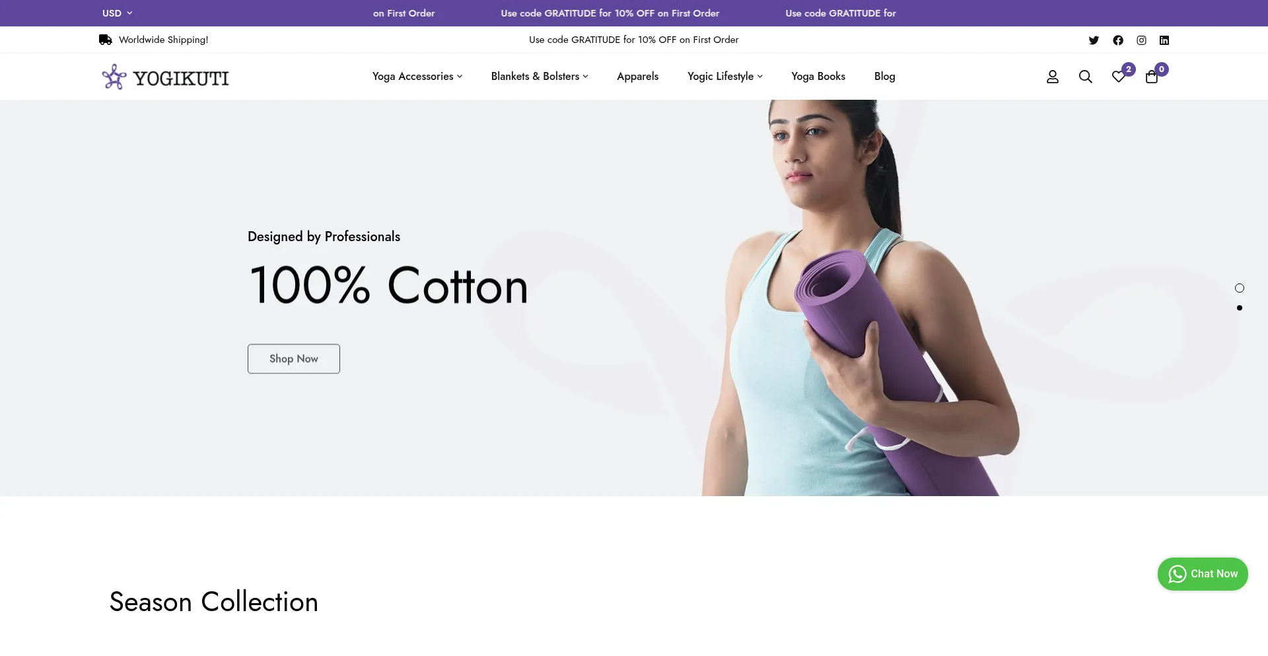The image size is (1268, 656).
Task: Expand the Yoga Accessories menu
Action: (417, 77)
